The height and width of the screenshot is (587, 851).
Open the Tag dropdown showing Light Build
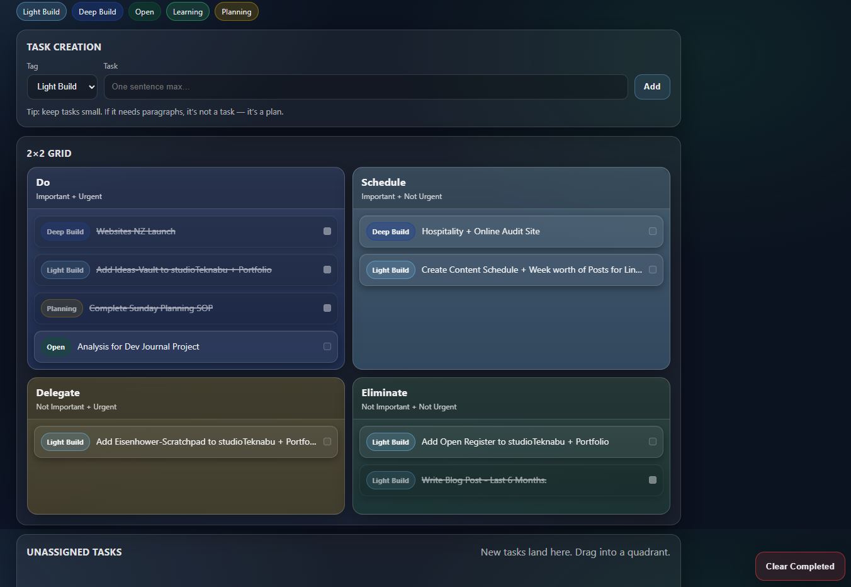pos(62,87)
